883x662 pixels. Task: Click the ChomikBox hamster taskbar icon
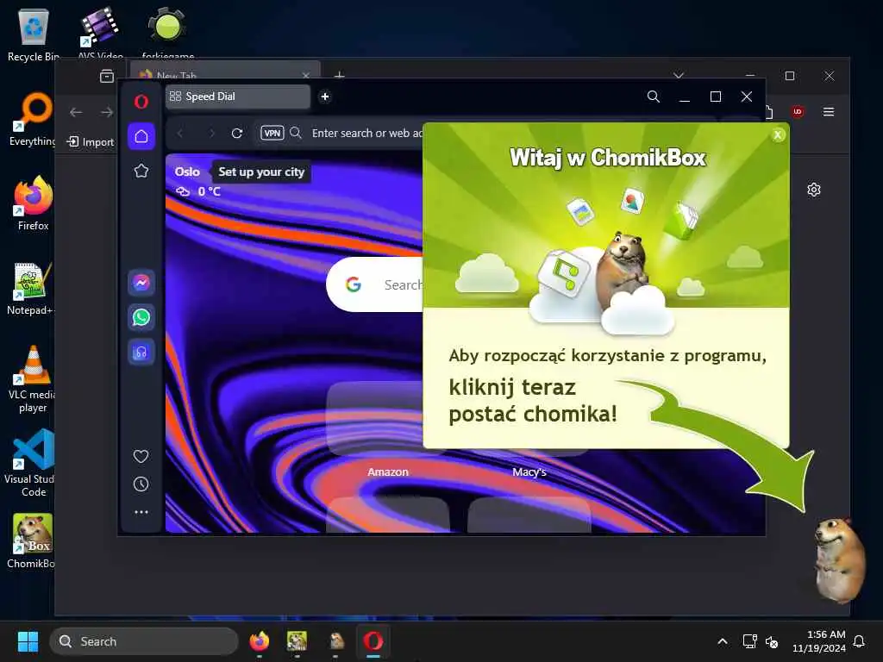click(x=336, y=641)
